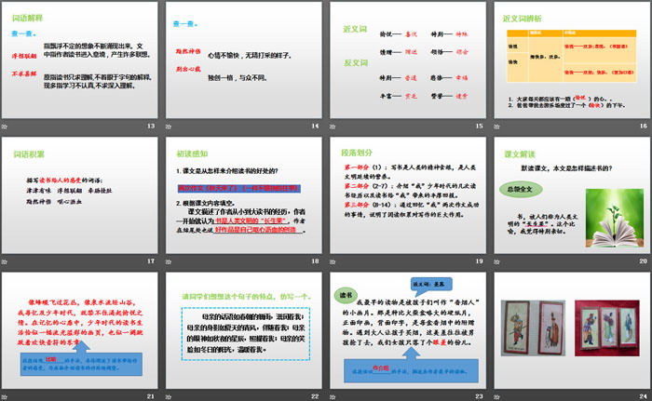
Task: Click the animation star icon under slide 17
Action: click(x=5, y=261)
